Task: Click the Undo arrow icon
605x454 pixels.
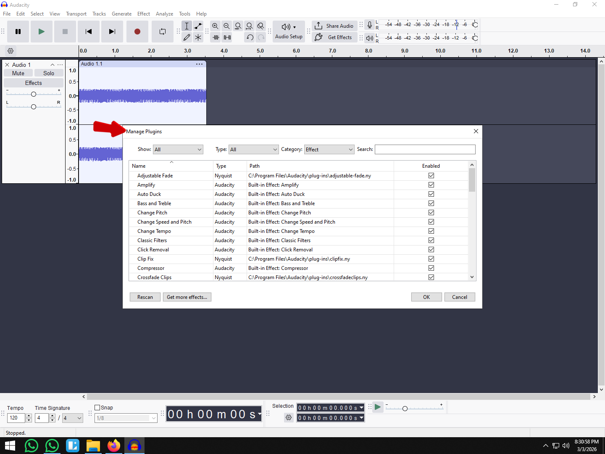Action: pyautogui.click(x=250, y=37)
